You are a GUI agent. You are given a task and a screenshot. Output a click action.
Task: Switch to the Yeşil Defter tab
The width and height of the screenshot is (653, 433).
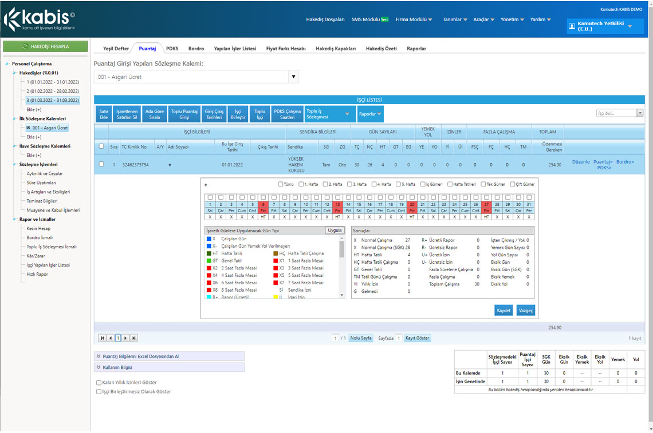(x=116, y=49)
